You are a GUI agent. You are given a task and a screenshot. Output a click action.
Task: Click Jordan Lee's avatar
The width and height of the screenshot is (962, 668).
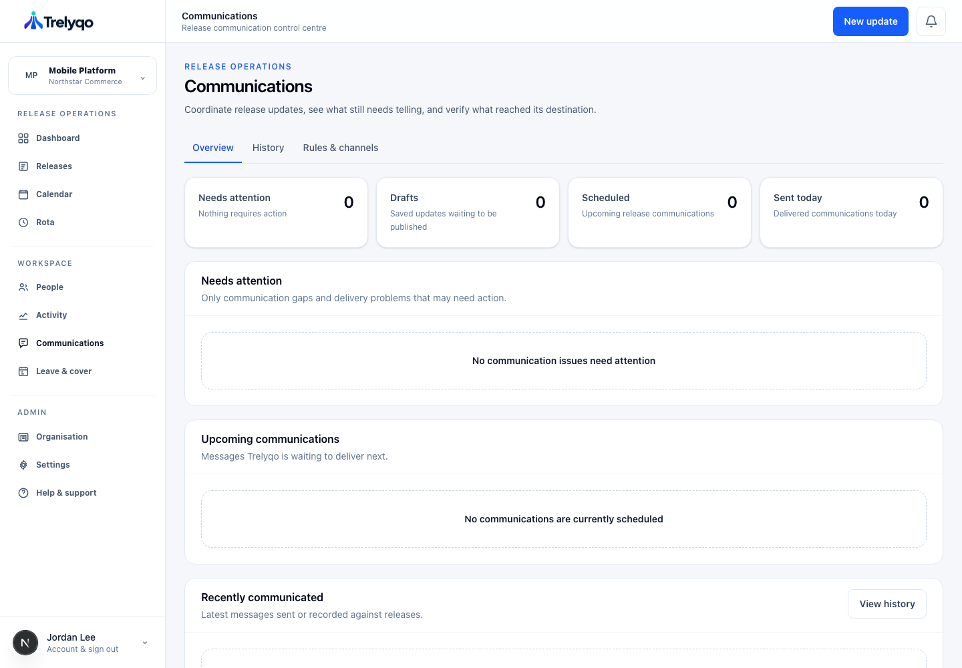(25, 643)
